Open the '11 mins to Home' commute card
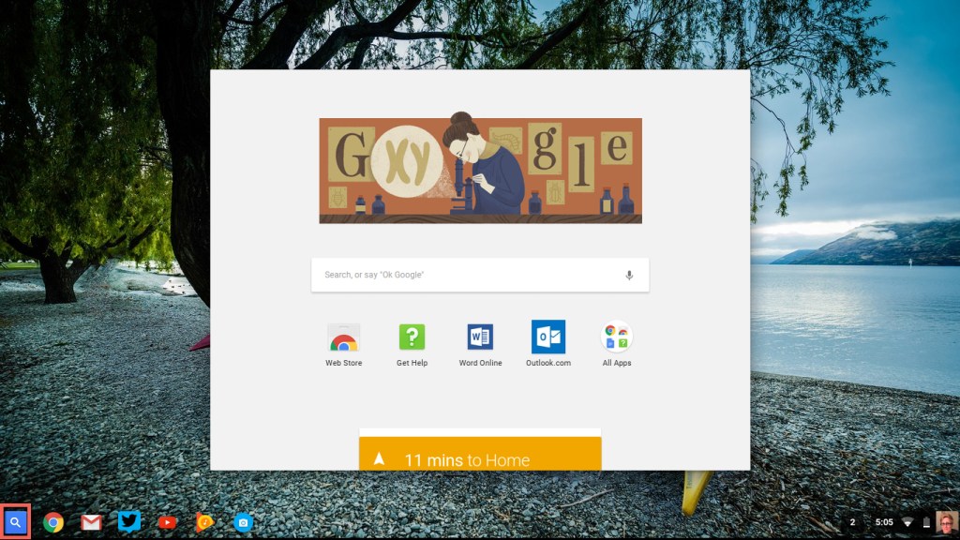Image resolution: width=960 pixels, height=540 pixels. coord(480,458)
